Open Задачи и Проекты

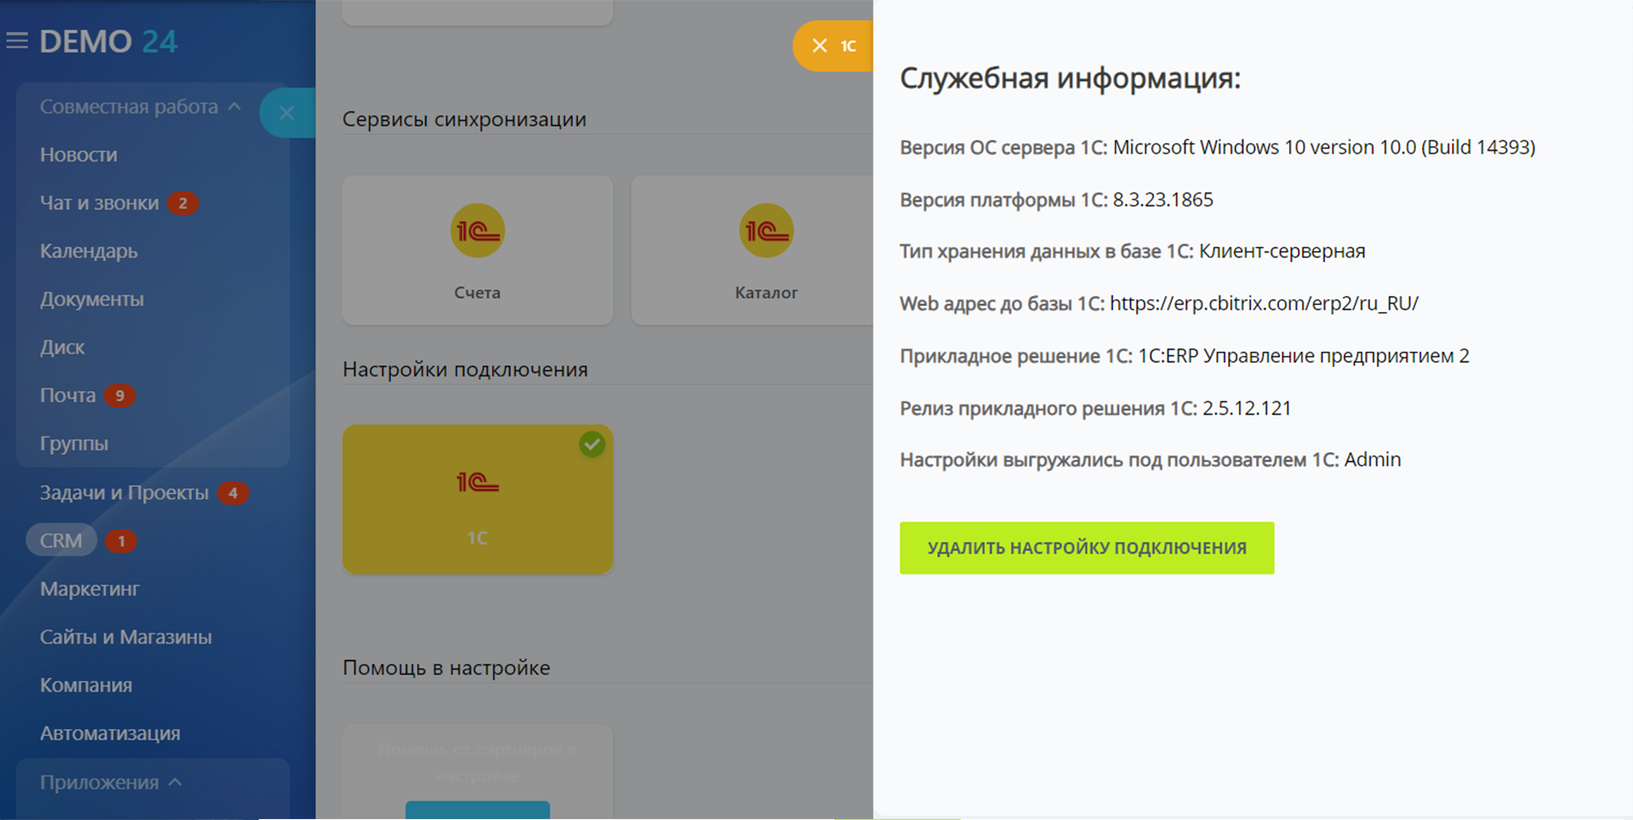(124, 493)
